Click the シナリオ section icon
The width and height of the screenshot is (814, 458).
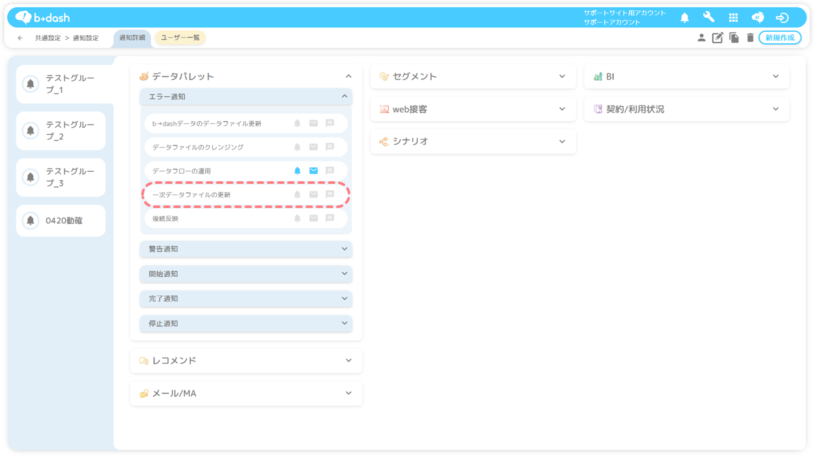click(383, 142)
